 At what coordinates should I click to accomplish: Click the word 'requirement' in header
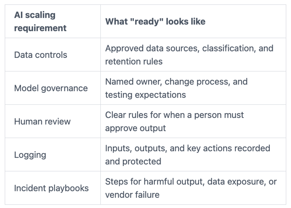40,28
